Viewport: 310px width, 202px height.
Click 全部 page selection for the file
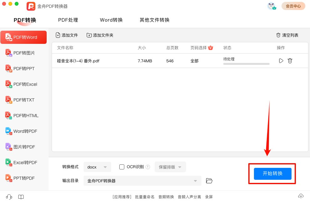coord(194,61)
